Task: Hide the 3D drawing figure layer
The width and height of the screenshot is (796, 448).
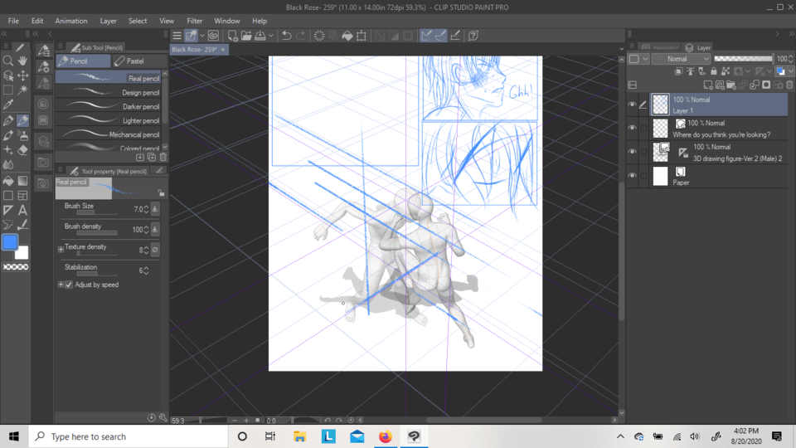Action: pos(632,152)
